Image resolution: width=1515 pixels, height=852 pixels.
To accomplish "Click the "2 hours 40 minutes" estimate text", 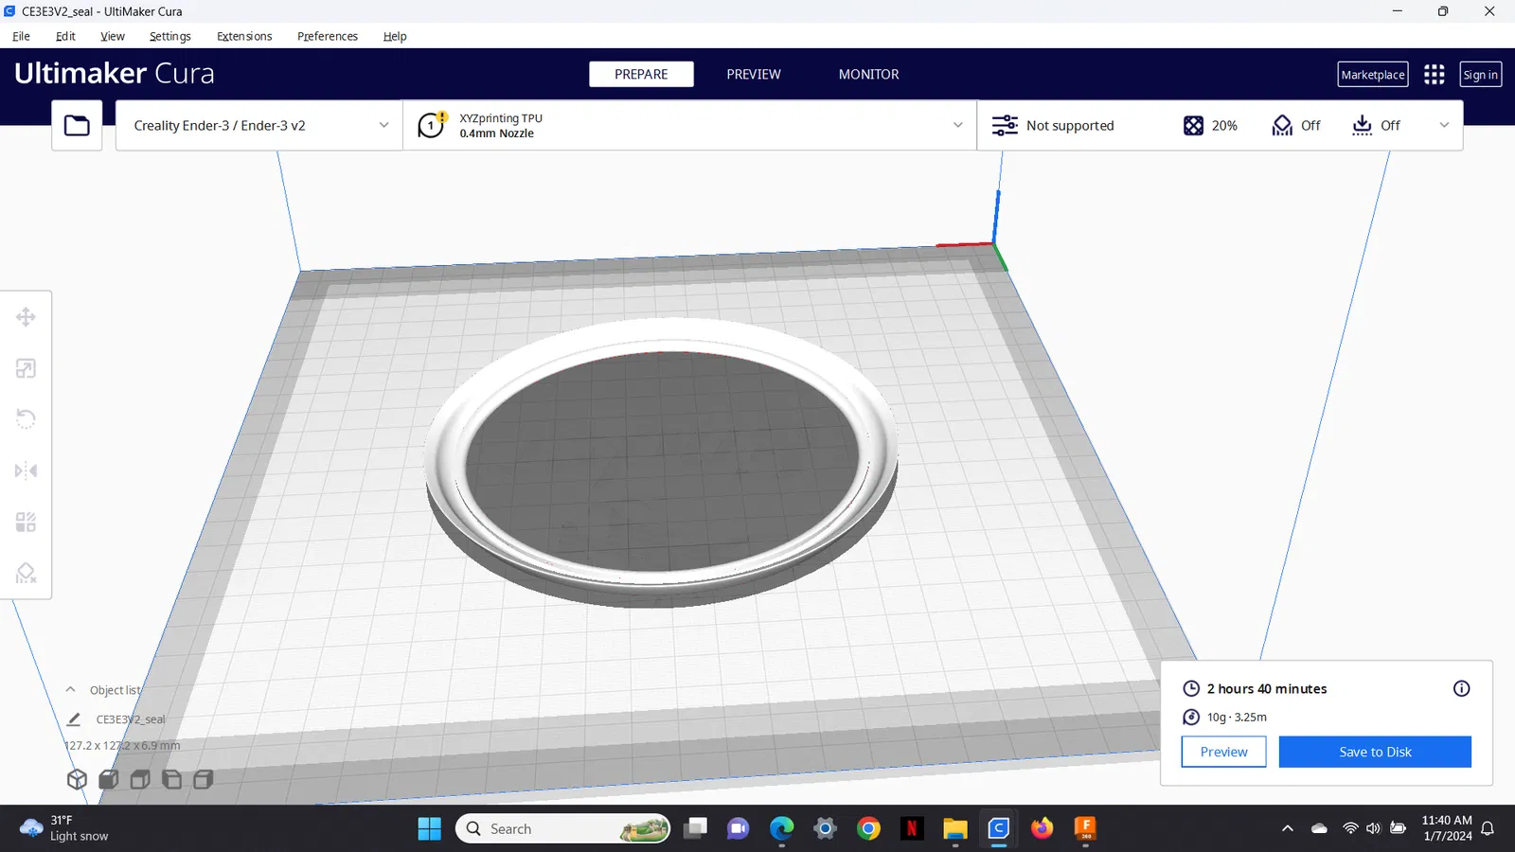I will click(x=1267, y=689).
